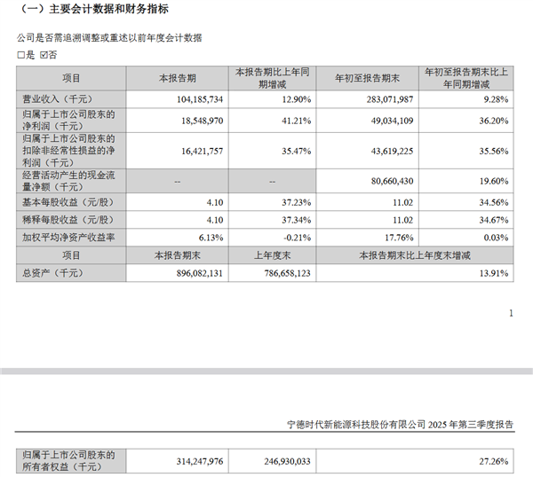Select percentage 13.91%
This screenshot has width=533, height=477.
pos(494,273)
